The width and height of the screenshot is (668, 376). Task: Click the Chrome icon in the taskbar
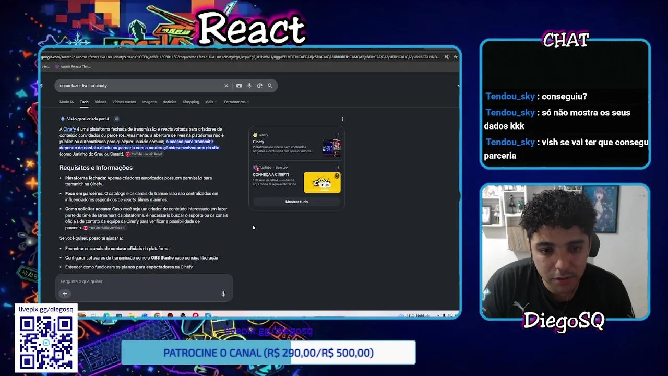coord(157,315)
